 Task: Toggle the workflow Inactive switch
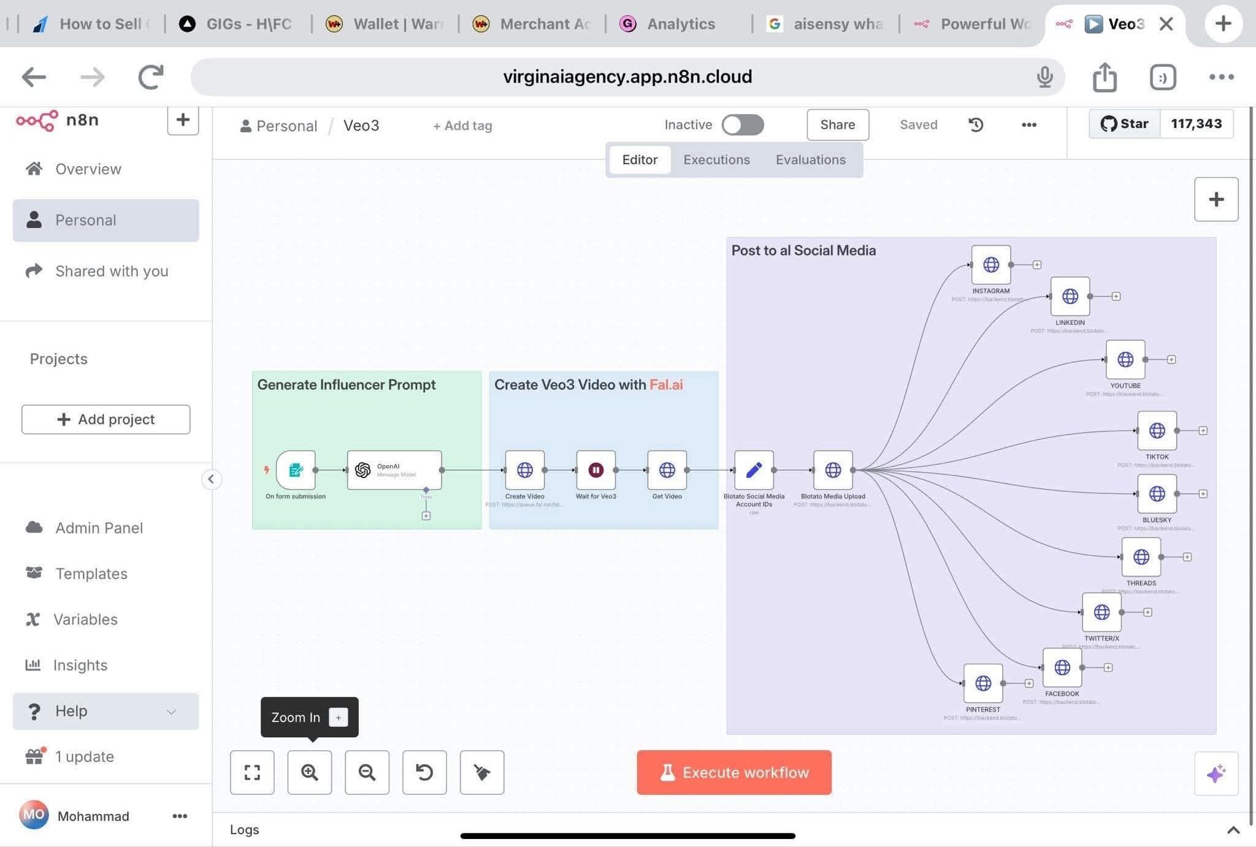(x=743, y=125)
